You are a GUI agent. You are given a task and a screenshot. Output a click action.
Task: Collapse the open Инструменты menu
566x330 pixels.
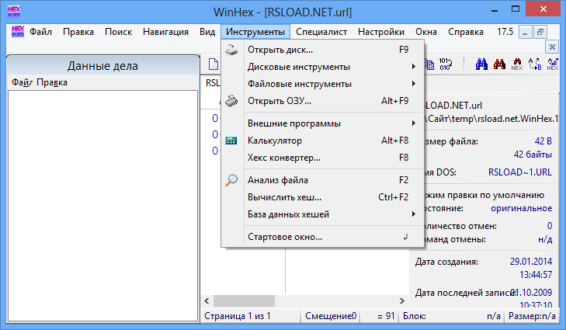point(255,32)
